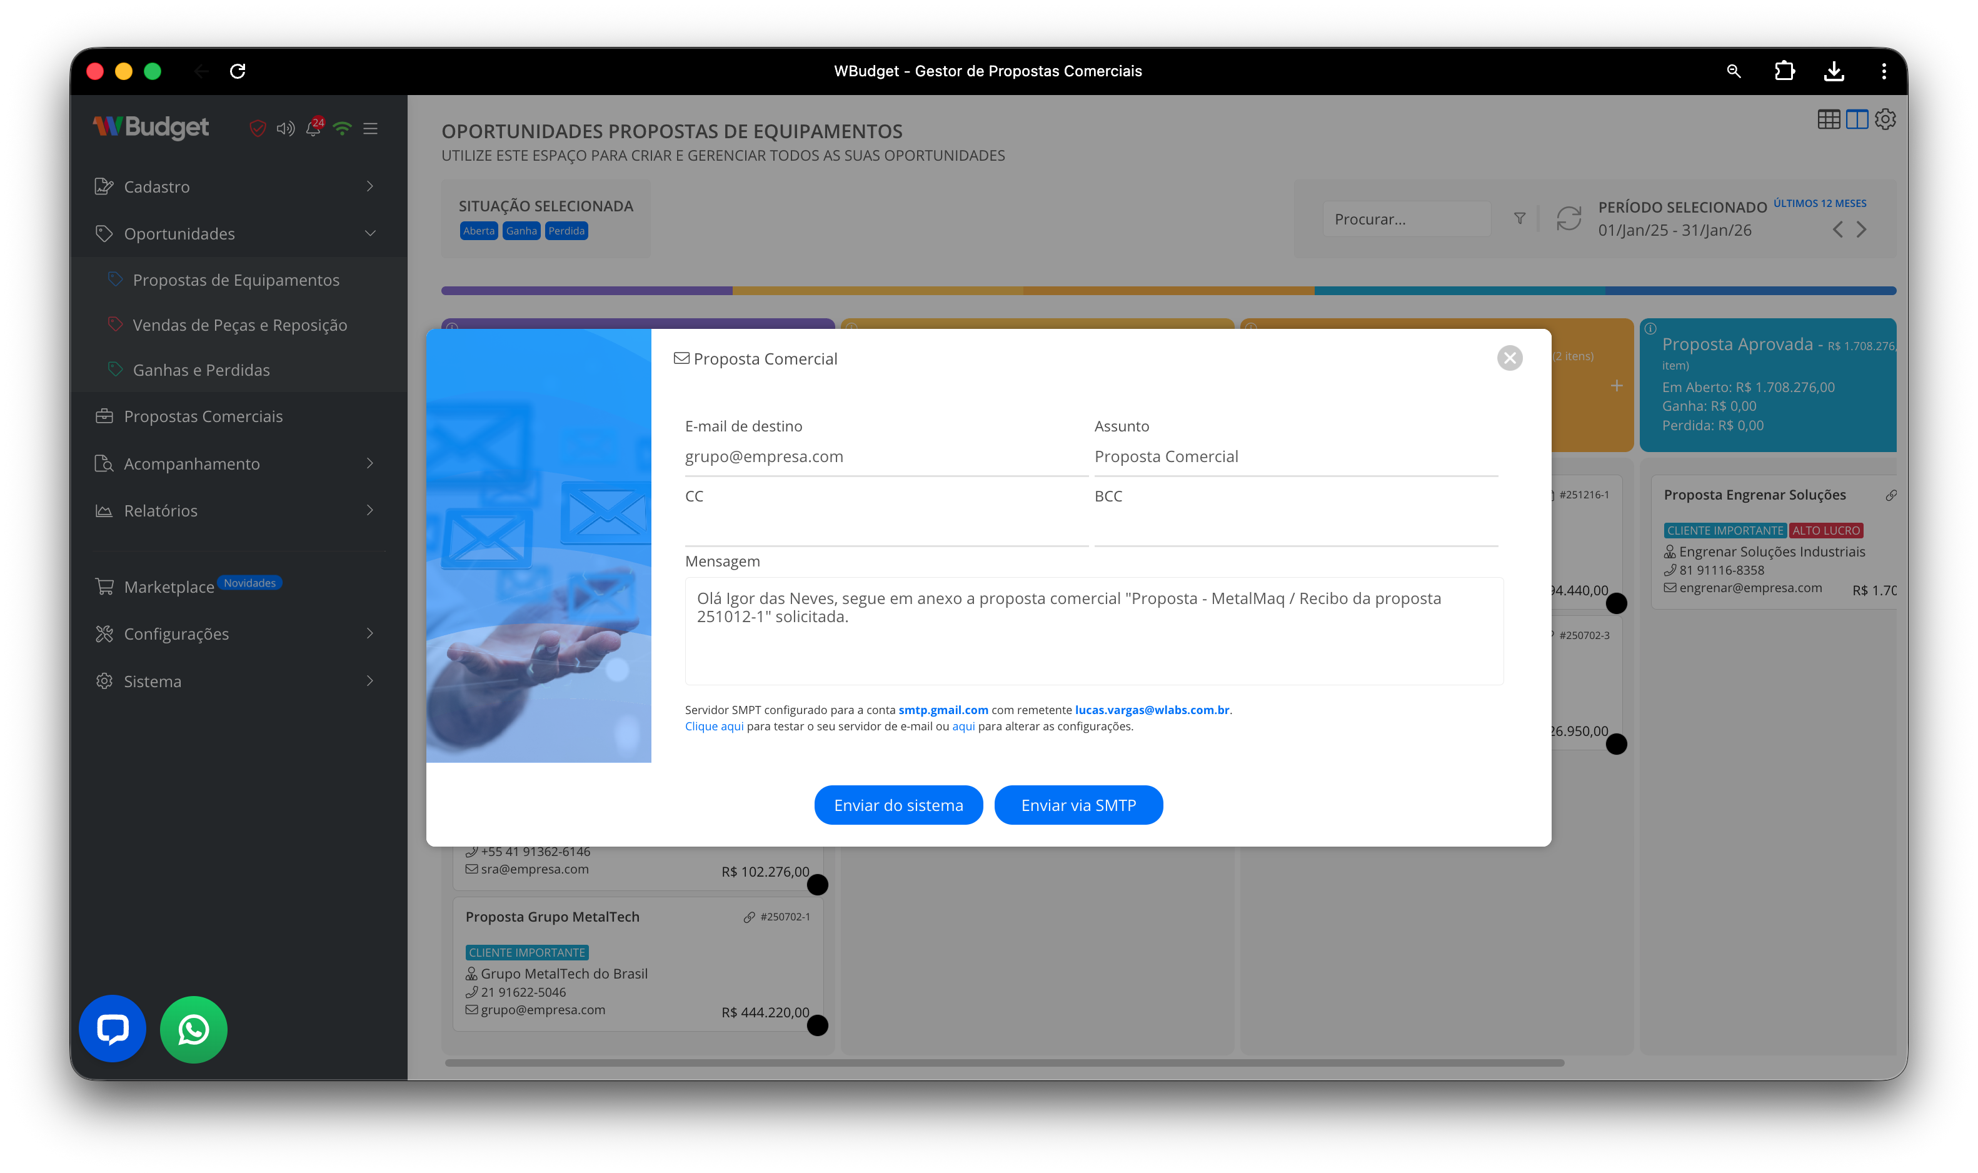Click the Clique aqui link to test email server

coord(713,725)
